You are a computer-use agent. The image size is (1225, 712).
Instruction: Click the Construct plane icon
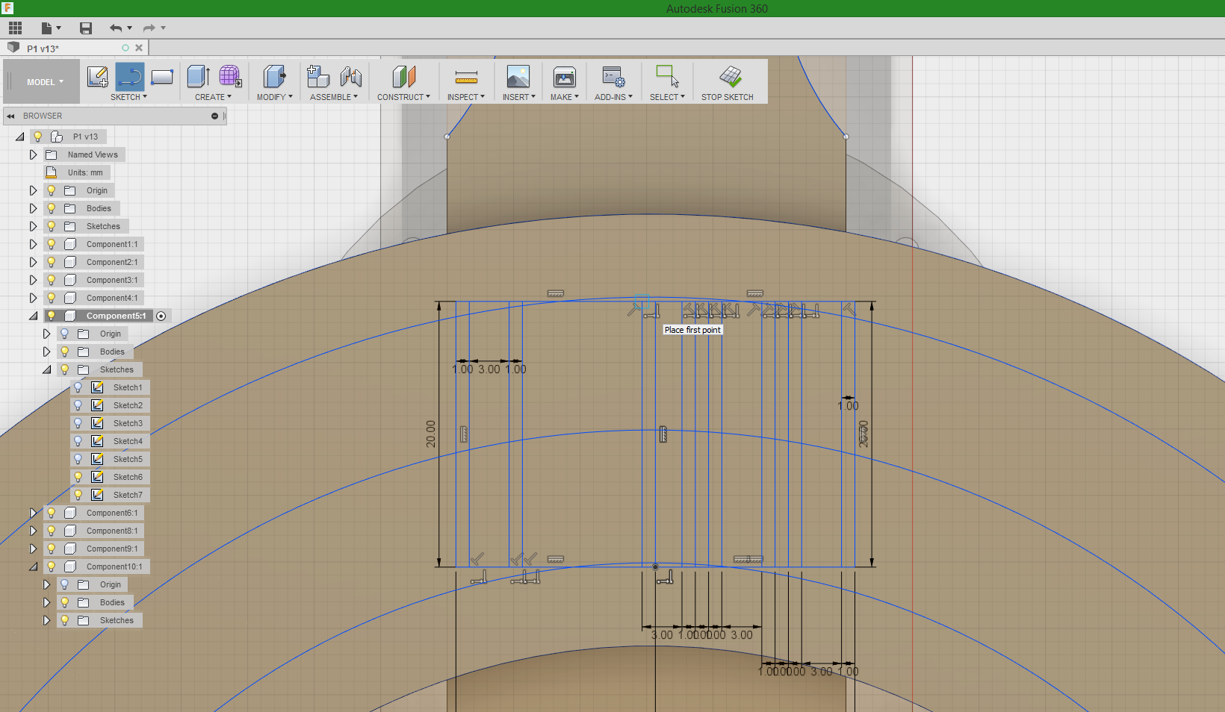(403, 76)
